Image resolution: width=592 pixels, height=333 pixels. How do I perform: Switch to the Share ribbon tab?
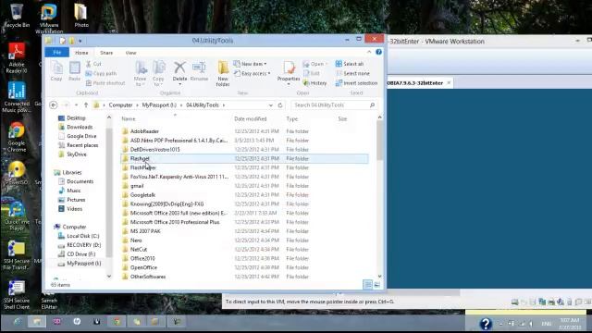[106, 53]
